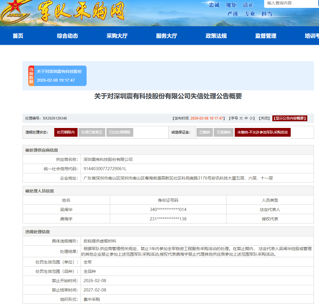Open the 首页 navigation item

[18, 36]
